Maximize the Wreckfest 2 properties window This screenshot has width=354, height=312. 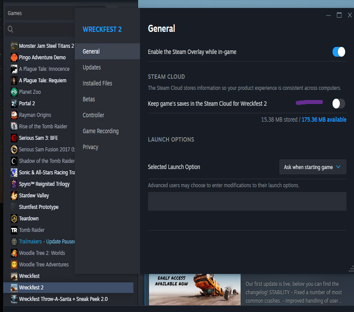click(x=339, y=15)
